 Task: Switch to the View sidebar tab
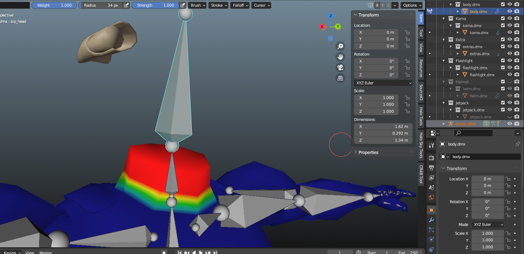[421, 48]
